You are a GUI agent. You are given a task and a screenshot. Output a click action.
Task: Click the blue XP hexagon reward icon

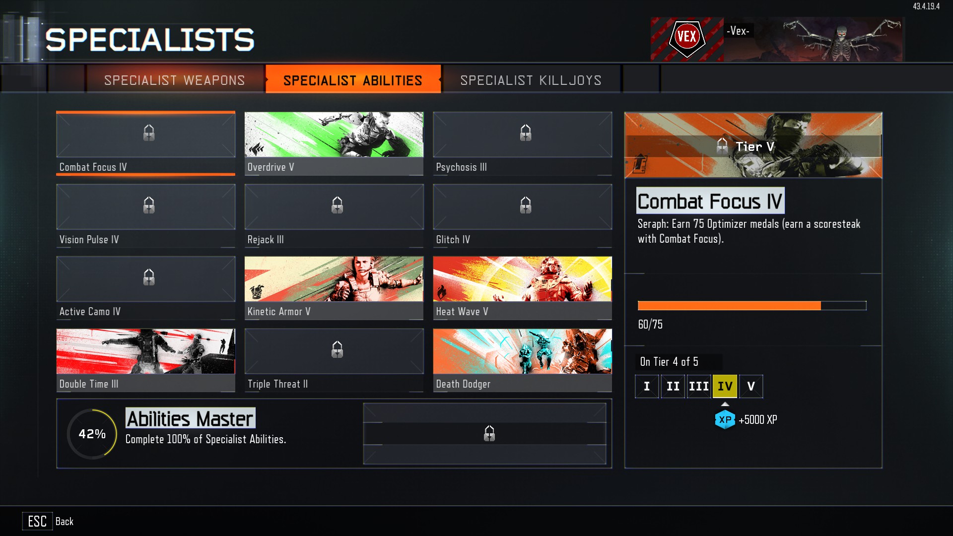point(725,419)
